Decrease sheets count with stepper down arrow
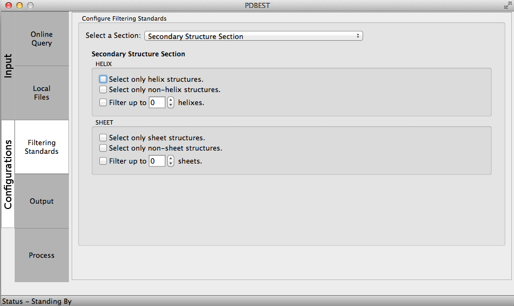 [170, 164]
